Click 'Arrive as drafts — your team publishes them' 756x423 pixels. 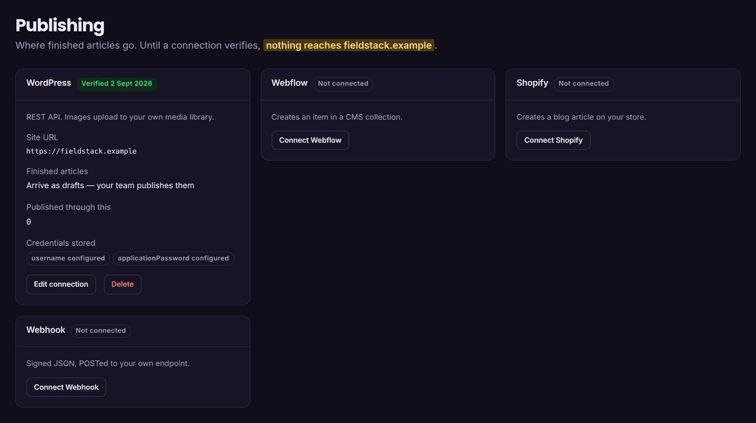(x=110, y=185)
